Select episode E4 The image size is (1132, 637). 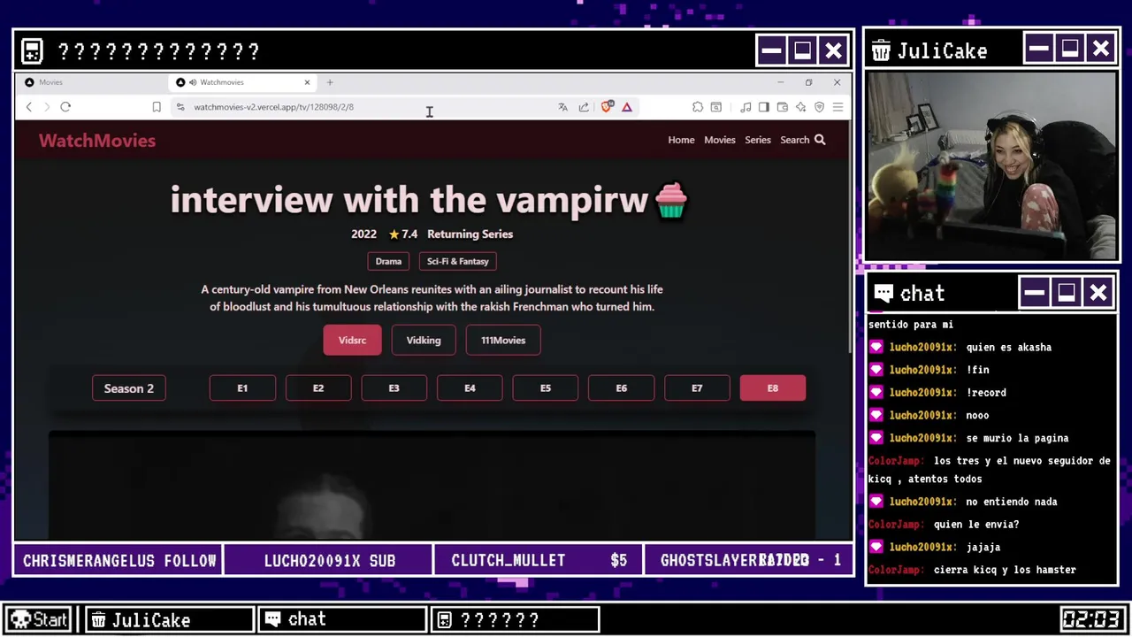pyautogui.click(x=470, y=388)
